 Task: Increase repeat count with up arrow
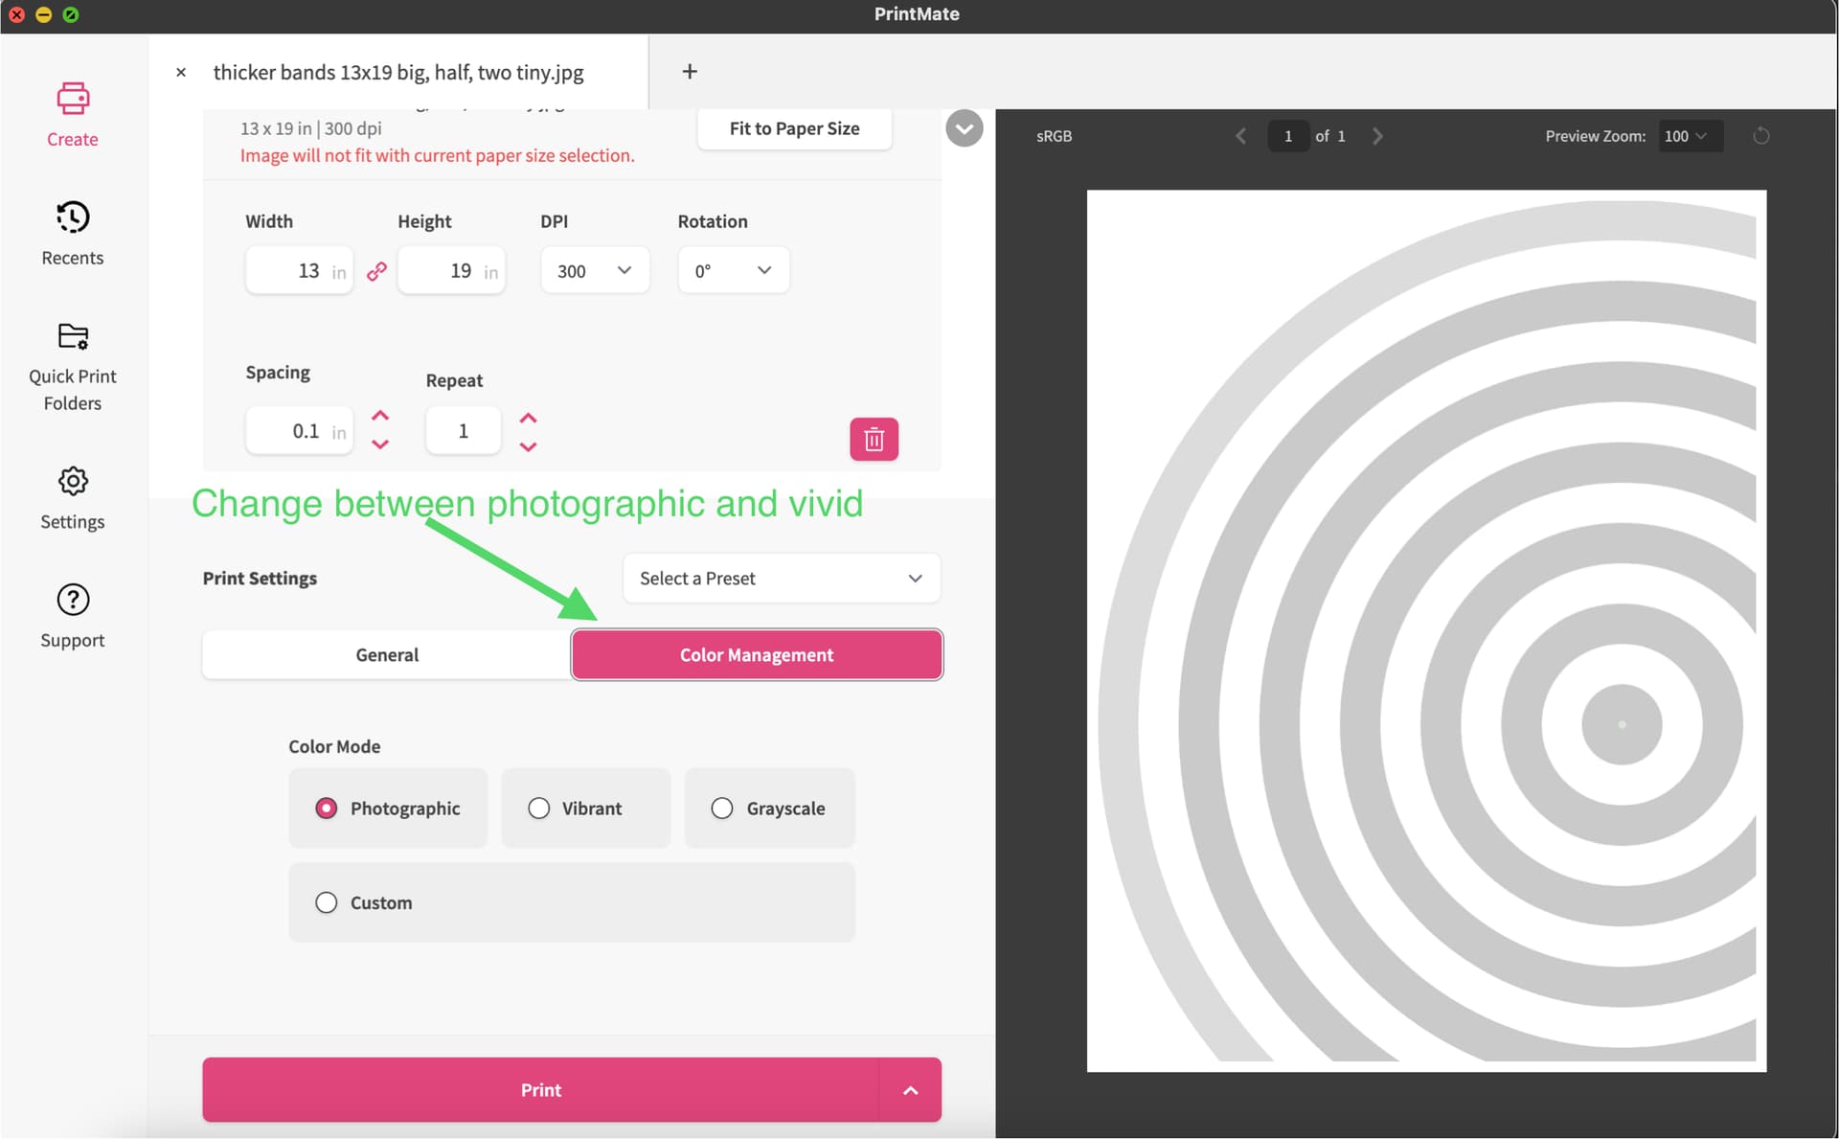528,419
